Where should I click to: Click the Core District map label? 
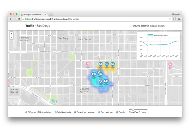tap(84, 39)
